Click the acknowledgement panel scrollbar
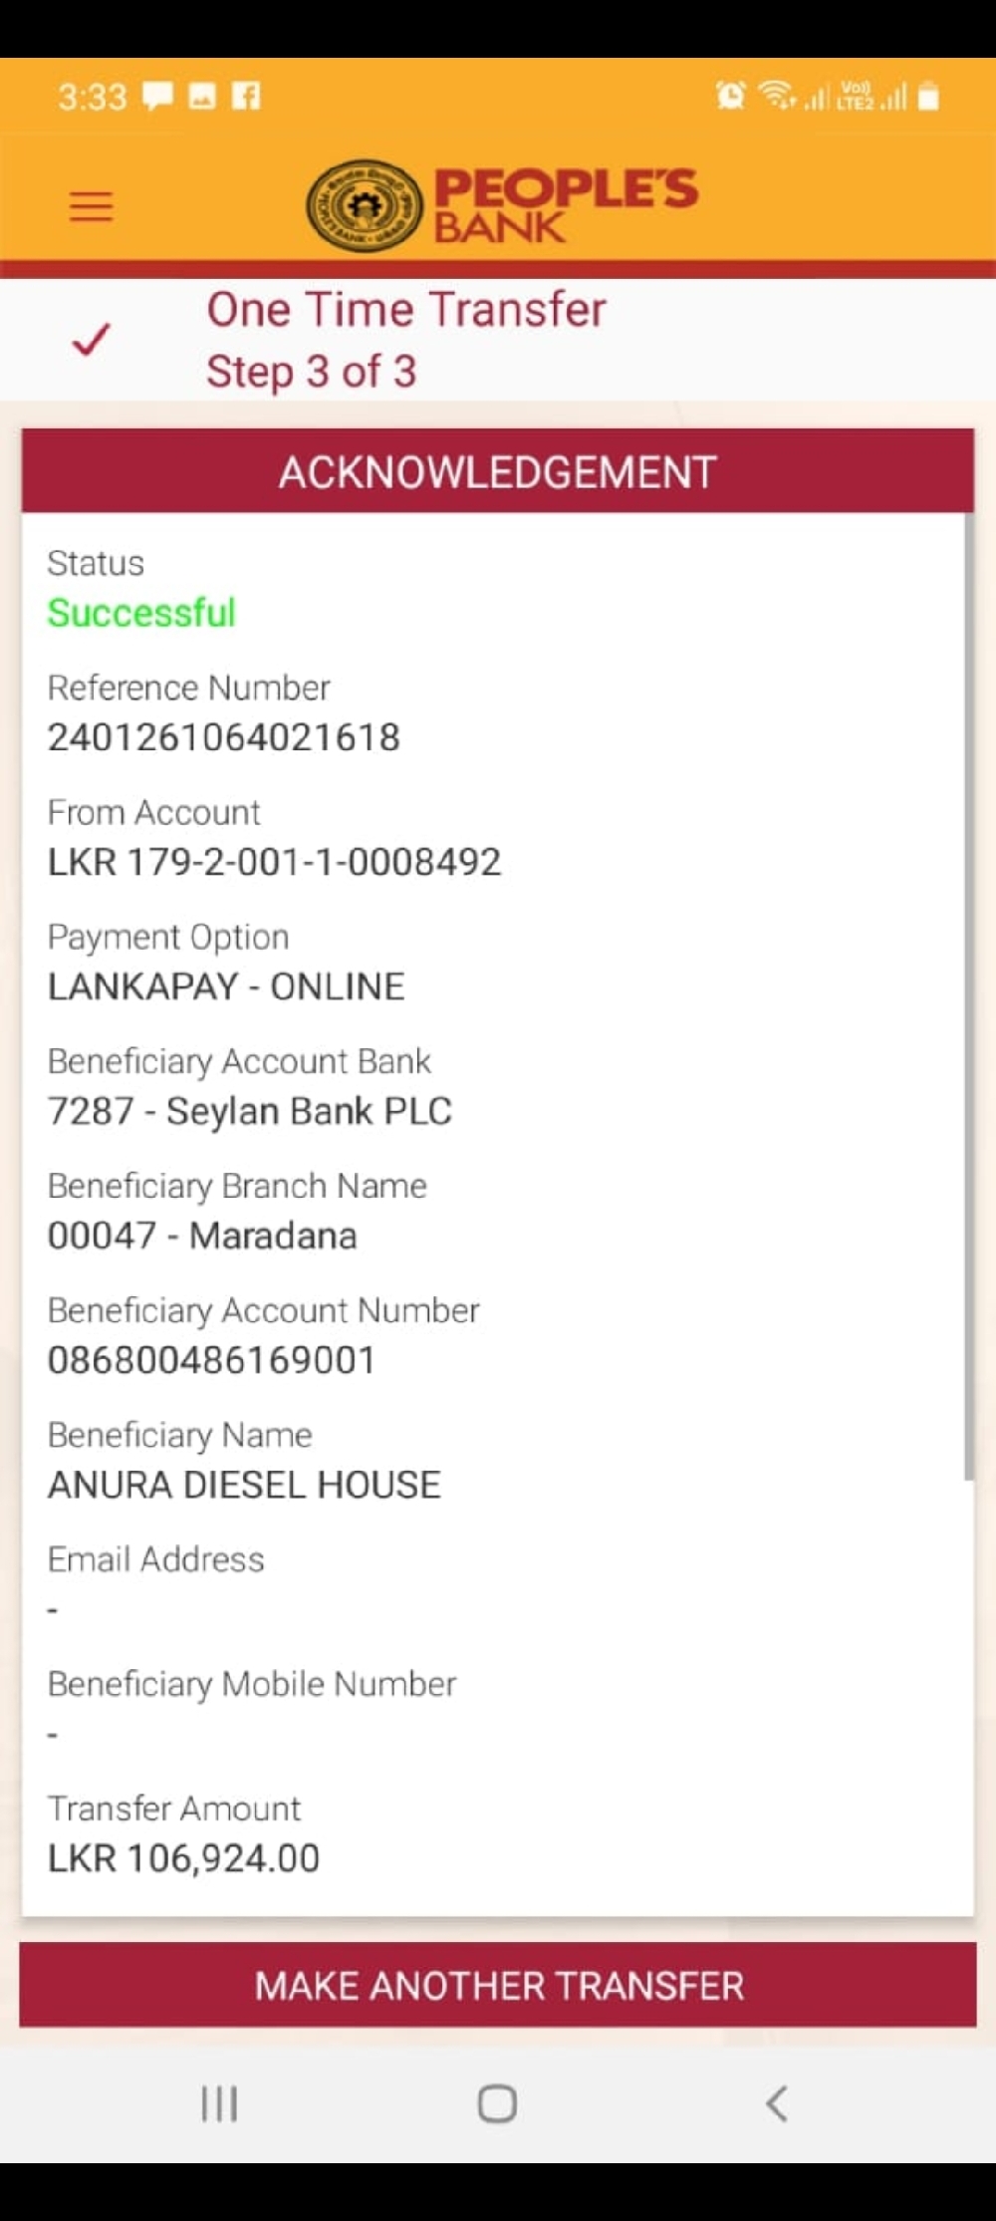The height and width of the screenshot is (2221, 996). 968,996
